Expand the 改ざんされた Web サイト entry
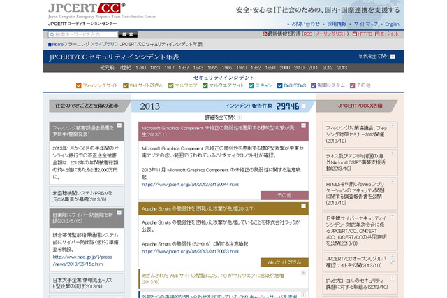 coord(302,274)
